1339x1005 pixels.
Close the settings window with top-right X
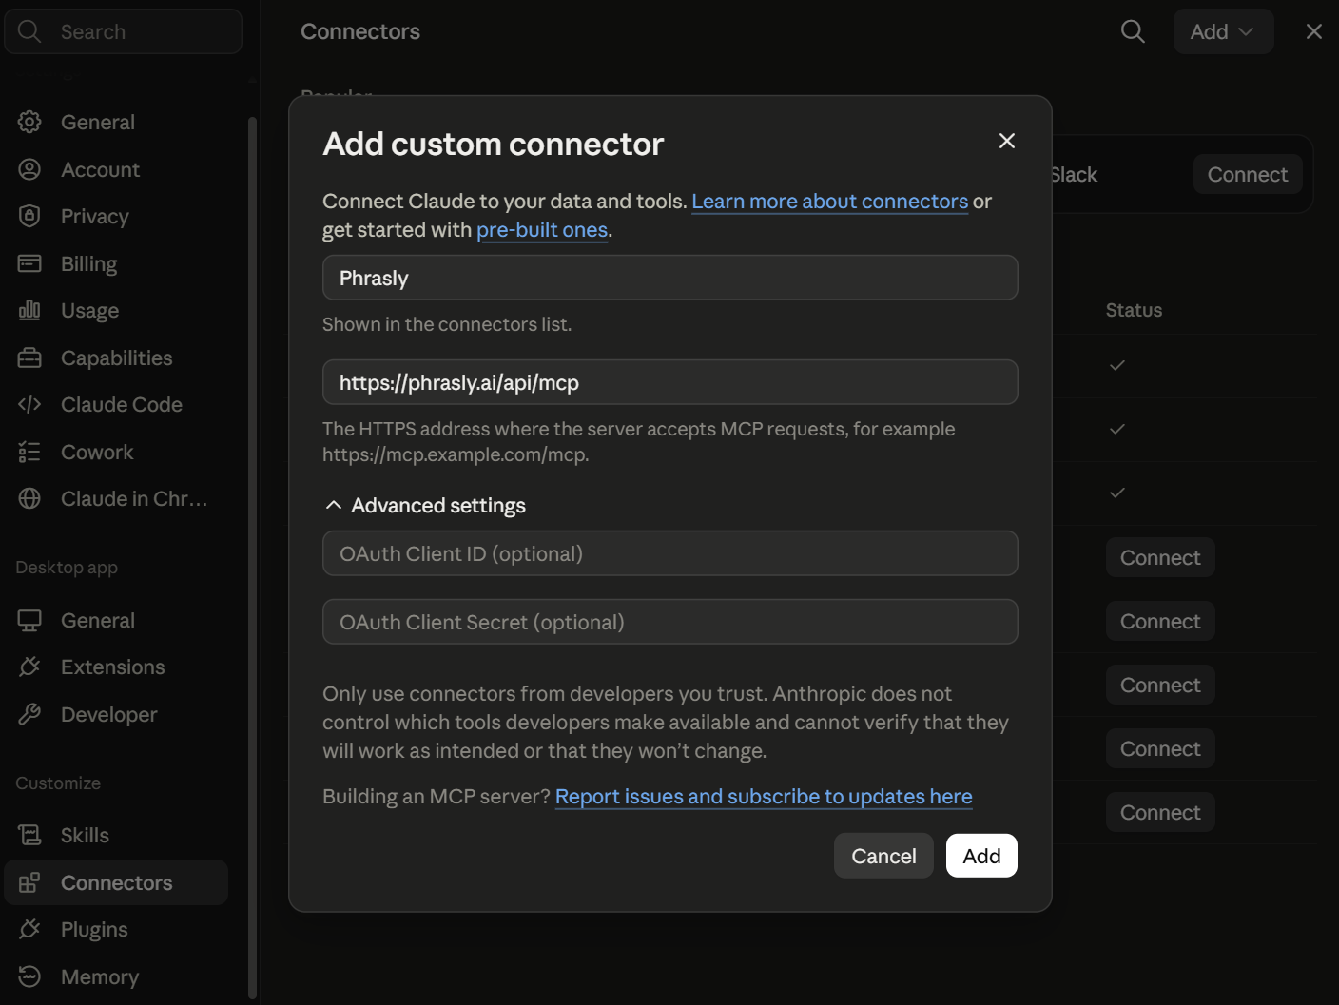point(1314,31)
